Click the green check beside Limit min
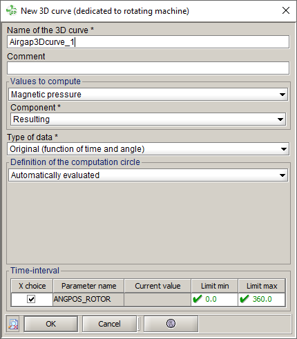The height and width of the screenshot is (339, 297). (x=198, y=299)
